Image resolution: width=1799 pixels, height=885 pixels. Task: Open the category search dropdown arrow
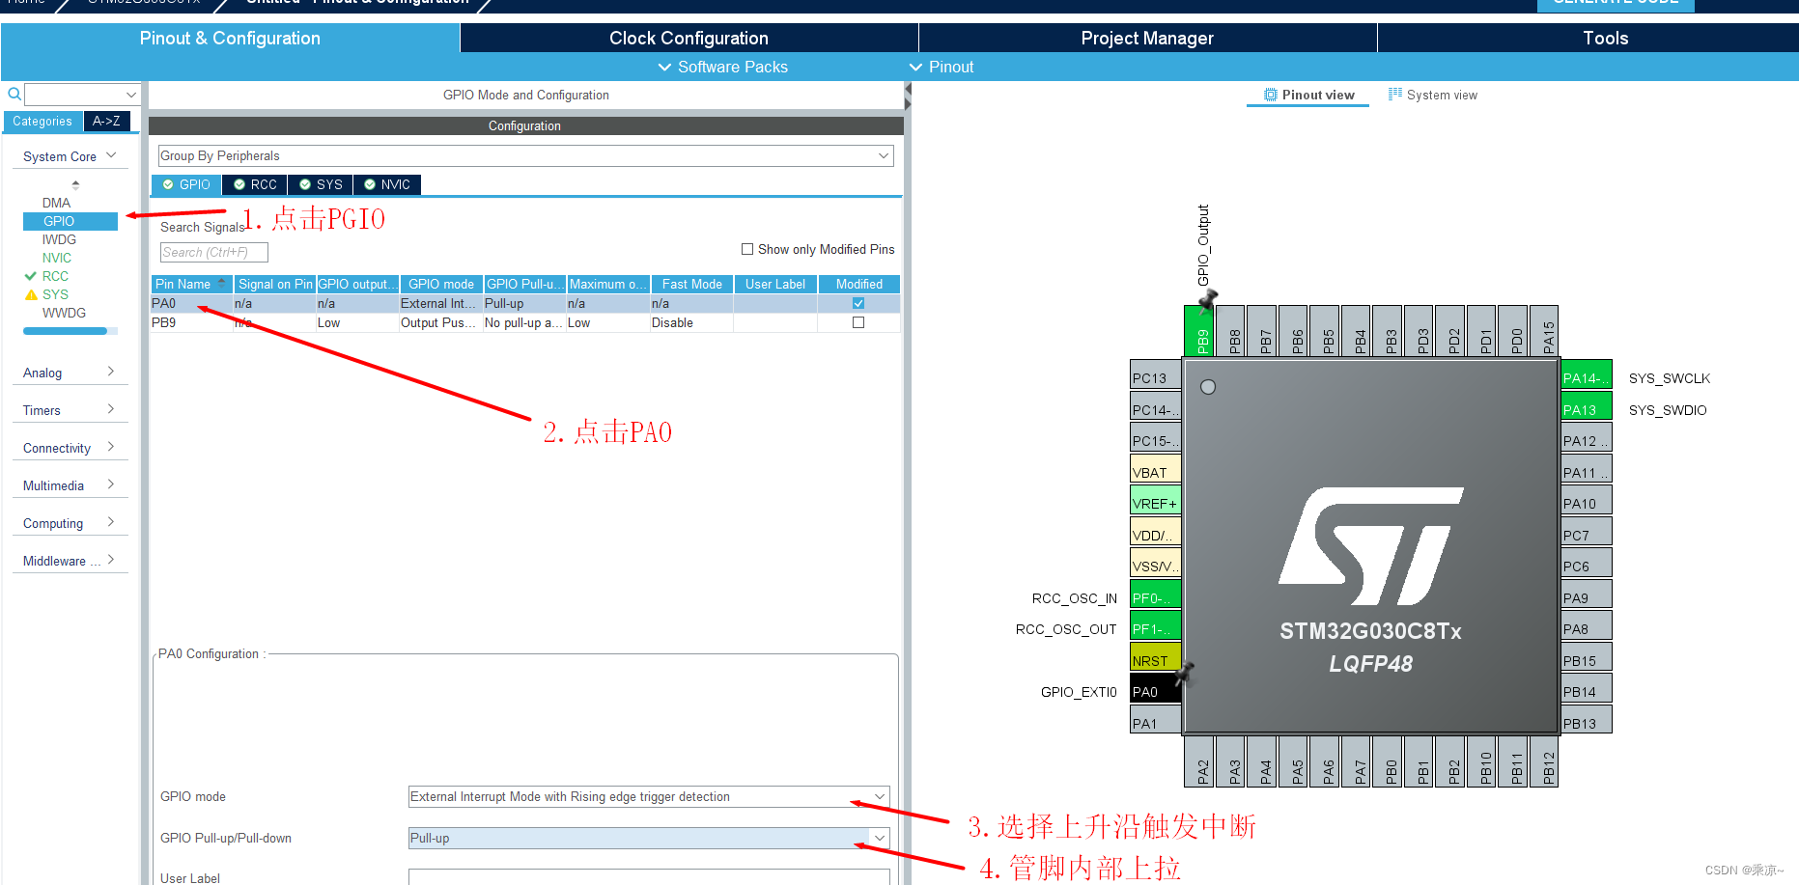point(131,95)
